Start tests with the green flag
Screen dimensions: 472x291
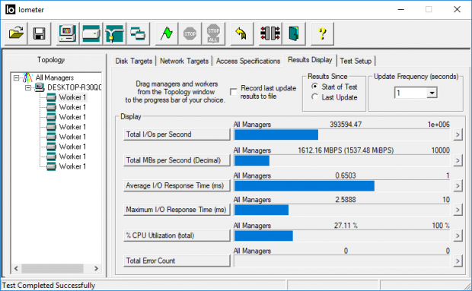pos(167,33)
